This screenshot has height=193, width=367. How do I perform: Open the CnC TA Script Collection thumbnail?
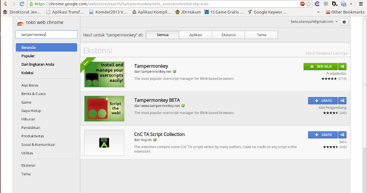pyautogui.click(x=104, y=143)
